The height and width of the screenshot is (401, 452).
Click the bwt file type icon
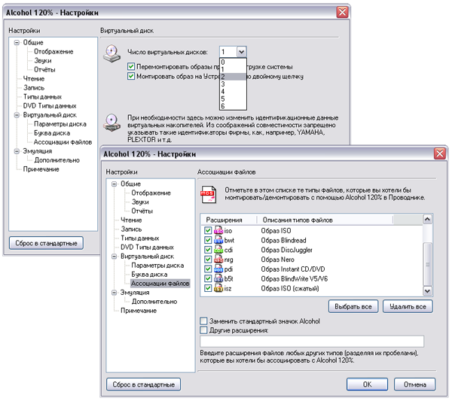pos(218,240)
